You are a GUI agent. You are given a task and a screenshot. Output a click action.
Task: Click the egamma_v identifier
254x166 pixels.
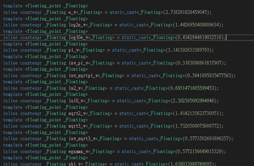pos(79,151)
